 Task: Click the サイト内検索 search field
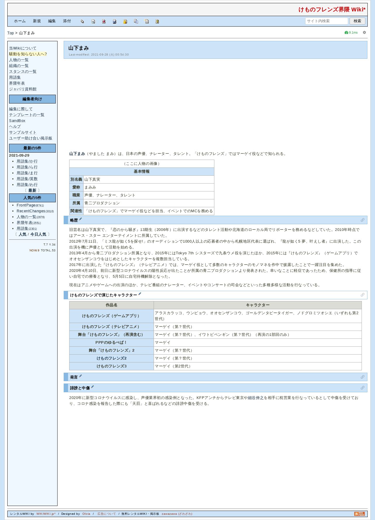coord(327,21)
